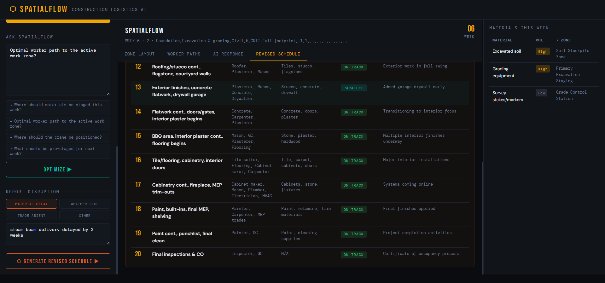
Task: Choose the Other disruption type
Action: [84, 216]
